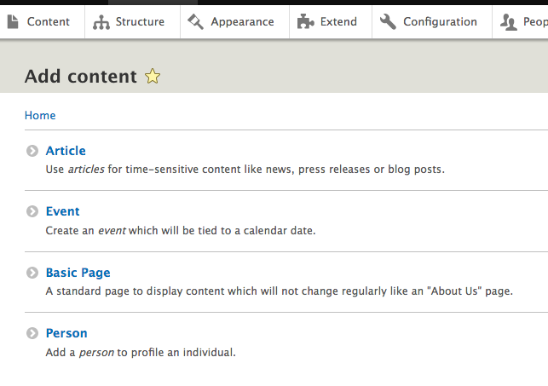Click the arrow bullet beside Person
Image resolution: width=548 pixels, height=386 pixels.
pyautogui.click(x=32, y=333)
